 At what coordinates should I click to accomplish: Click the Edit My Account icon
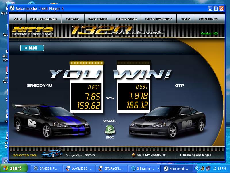click(x=134, y=155)
